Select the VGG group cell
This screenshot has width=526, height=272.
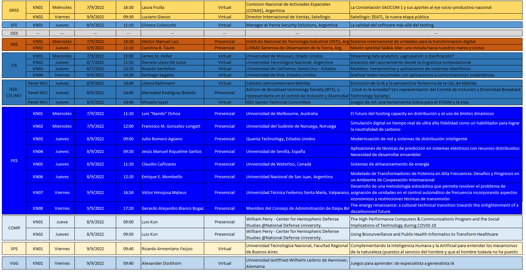tap(14, 263)
